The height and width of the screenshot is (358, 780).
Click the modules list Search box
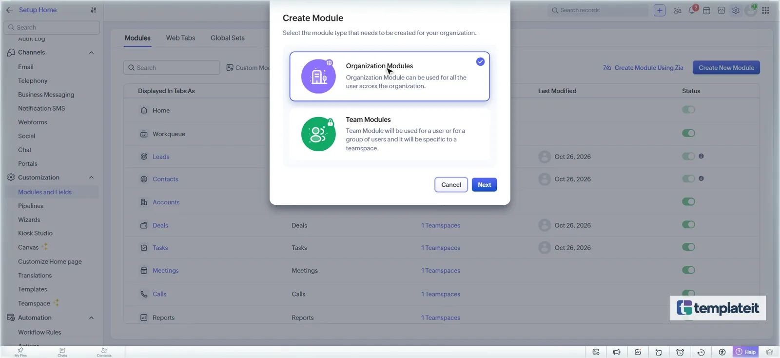tap(172, 68)
